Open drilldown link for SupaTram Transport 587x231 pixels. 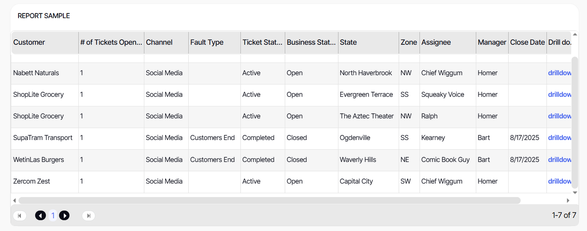click(559, 138)
